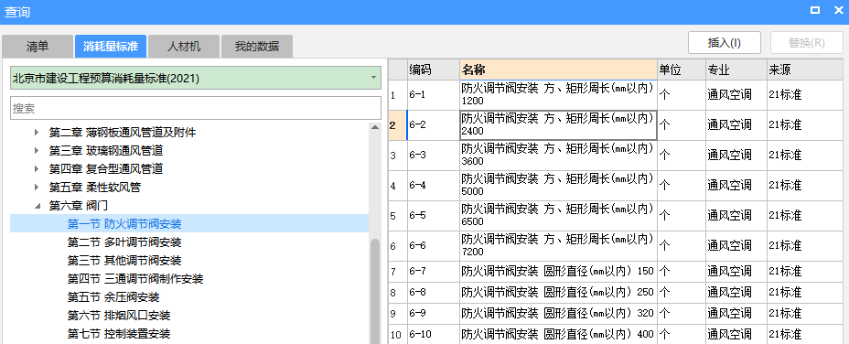Image resolution: width=849 pixels, height=344 pixels.
Task: Select code cell 6-8
Action: (x=433, y=293)
